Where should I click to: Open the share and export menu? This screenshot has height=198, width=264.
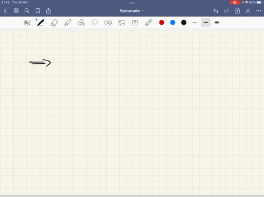tap(48, 11)
